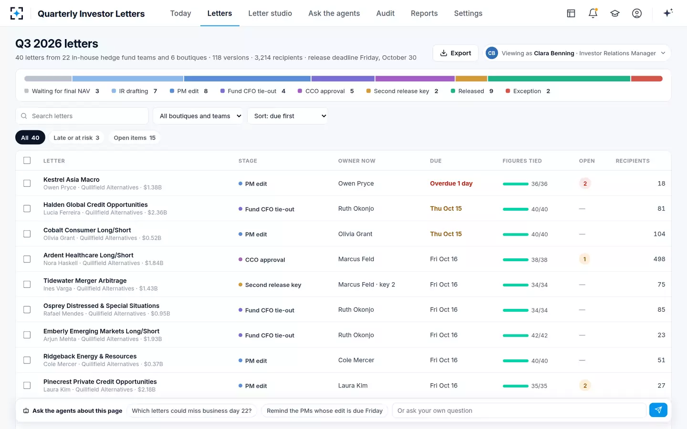This screenshot has width=687, height=429.
Task: Open the All boutiques and teams dropdown
Action: click(x=198, y=116)
